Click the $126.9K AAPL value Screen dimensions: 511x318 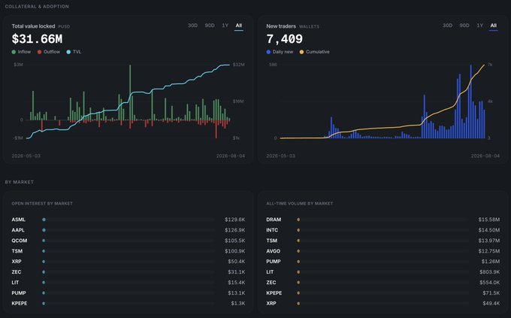point(234,230)
